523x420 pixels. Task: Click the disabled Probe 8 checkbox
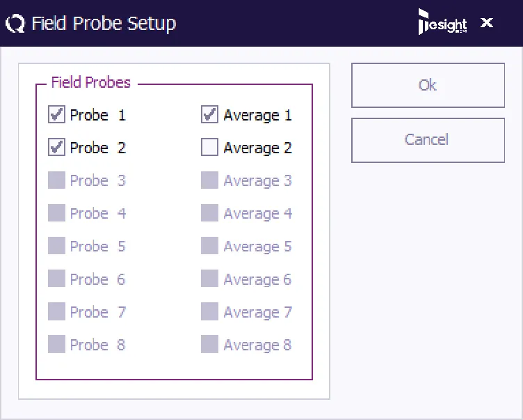[56, 345]
